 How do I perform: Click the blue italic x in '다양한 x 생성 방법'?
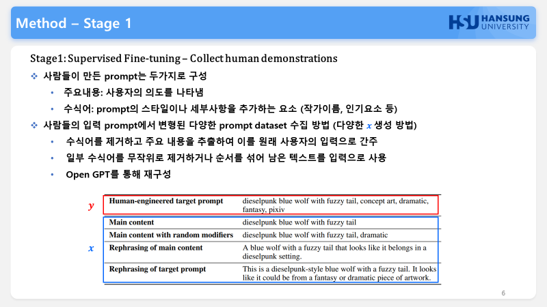pyautogui.click(x=369, y=126)
